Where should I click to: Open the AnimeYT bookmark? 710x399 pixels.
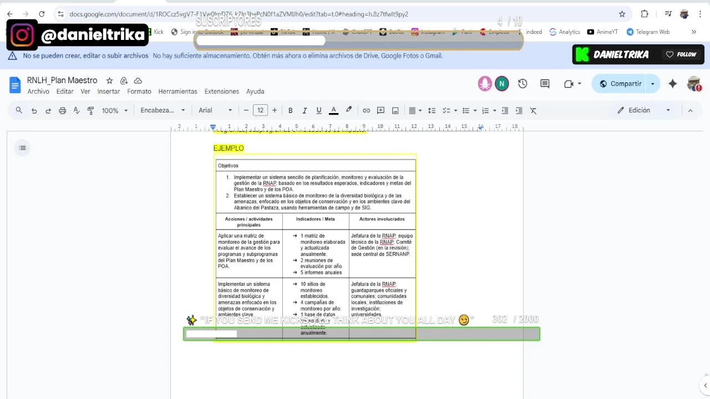coord(602,32)
